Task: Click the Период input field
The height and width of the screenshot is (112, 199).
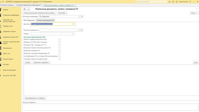Action: click(x=51, y=34)
